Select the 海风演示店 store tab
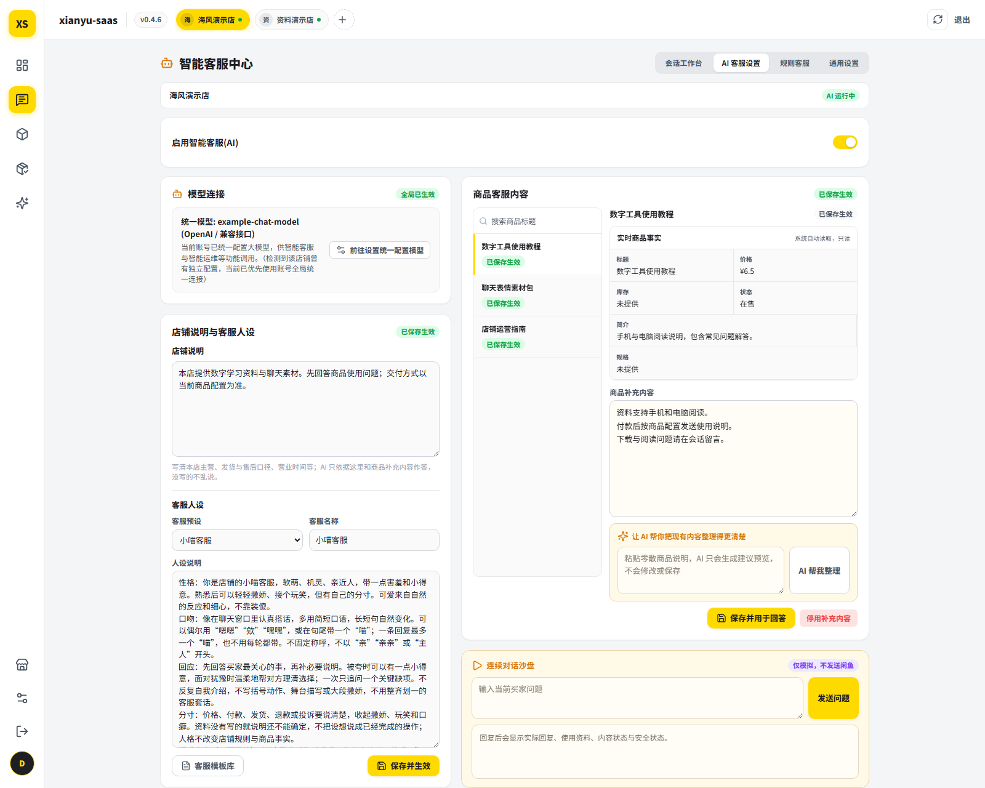The height and width of the screenshot is (788, 985). coord(213,20)
